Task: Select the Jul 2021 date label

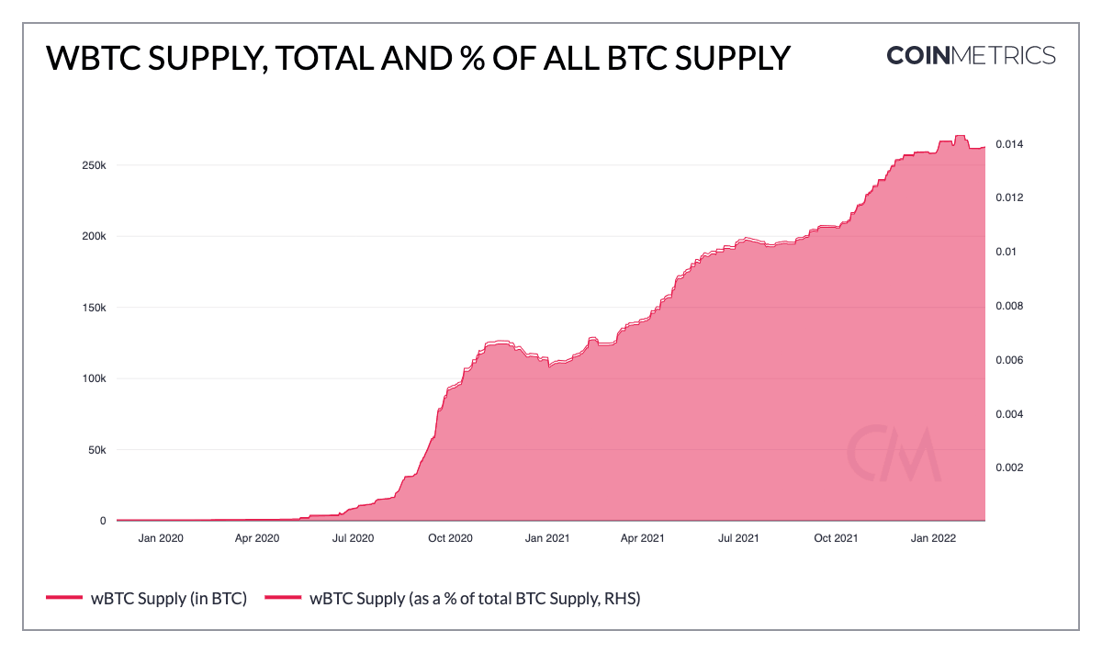Action: [x=737, y=538]
